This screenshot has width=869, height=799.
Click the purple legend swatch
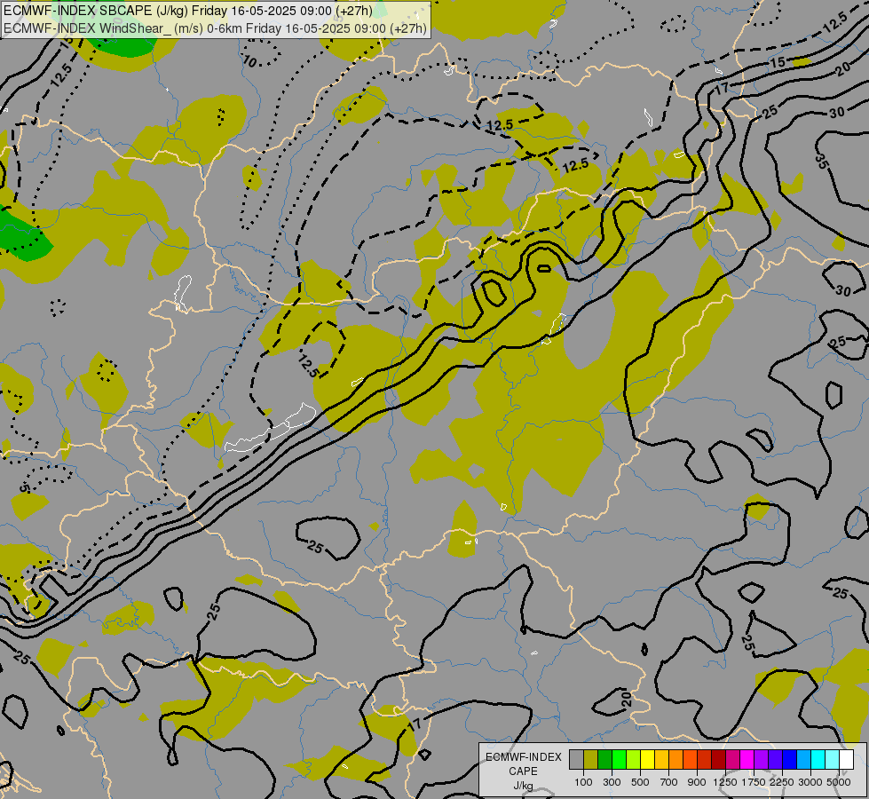click(x=762, y=759)
